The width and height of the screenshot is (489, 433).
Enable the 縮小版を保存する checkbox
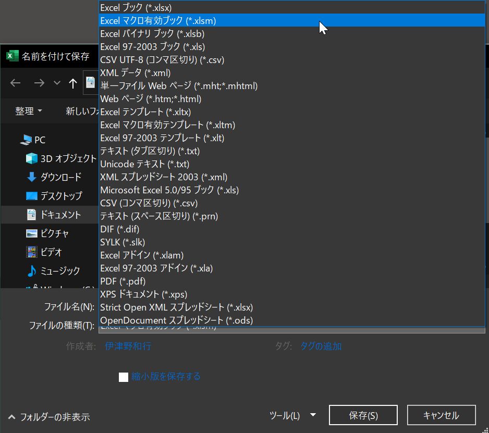[x=124, y=377]
